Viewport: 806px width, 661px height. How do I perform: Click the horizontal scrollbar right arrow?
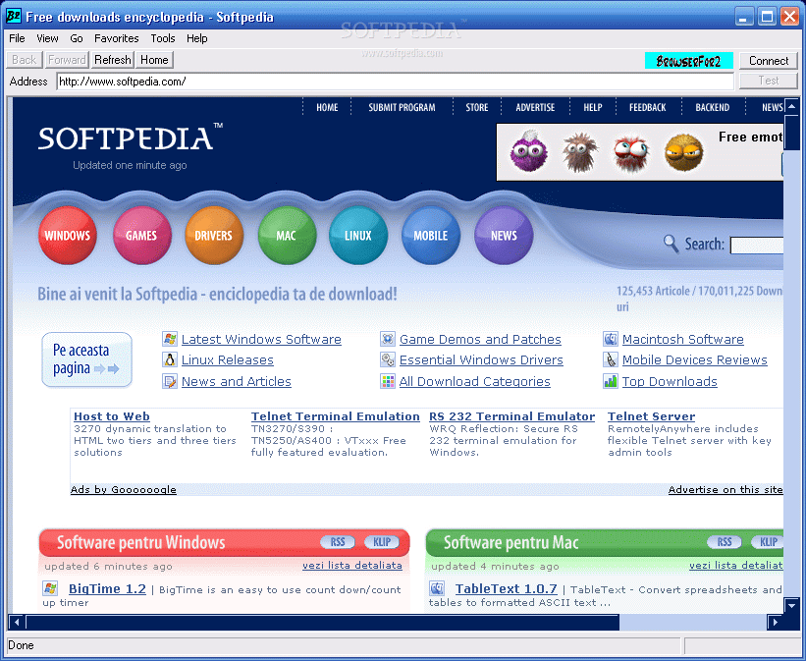pyautogui.click(x=776, y=623)
